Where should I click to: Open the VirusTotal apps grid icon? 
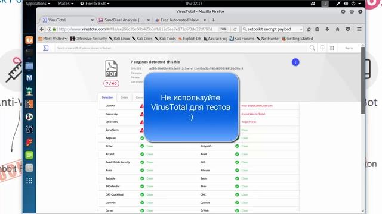click(x=332, y=48)
